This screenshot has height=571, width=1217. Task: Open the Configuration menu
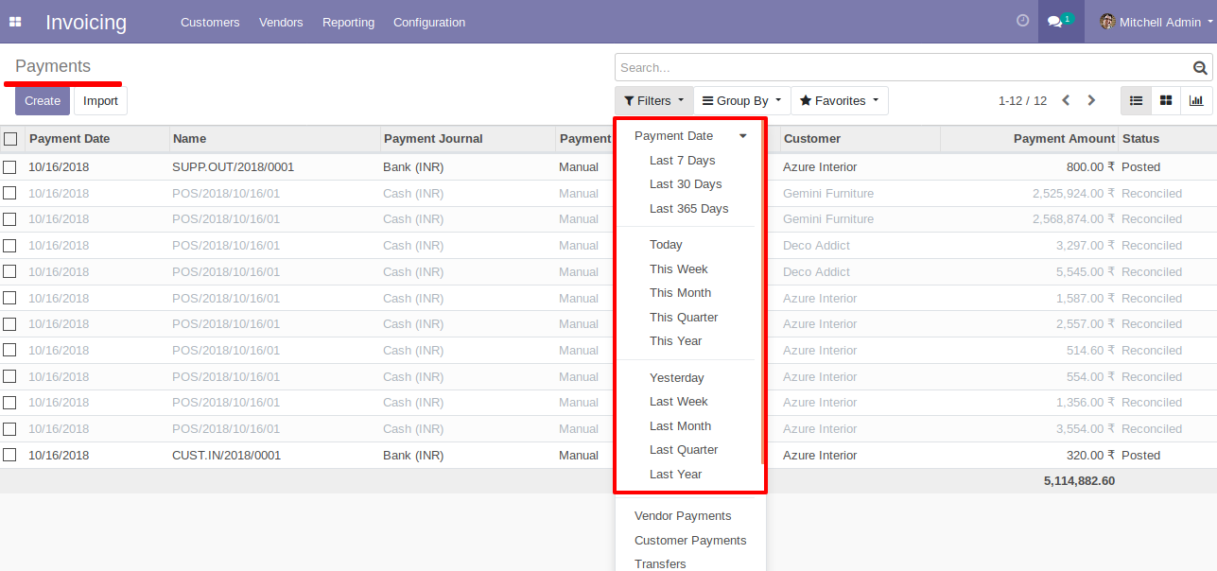pos(429,22)
